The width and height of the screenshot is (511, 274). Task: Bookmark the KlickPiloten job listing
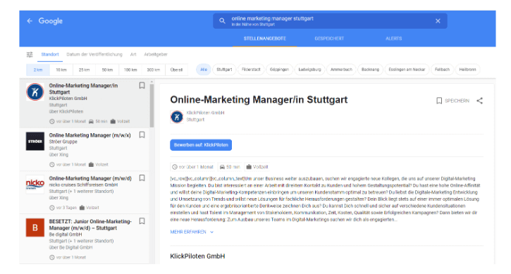[142, 85]
